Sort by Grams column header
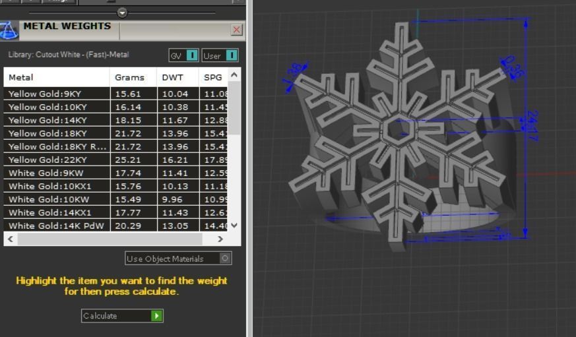Viewport: 576px width, 337px height. tap(133, 77)
